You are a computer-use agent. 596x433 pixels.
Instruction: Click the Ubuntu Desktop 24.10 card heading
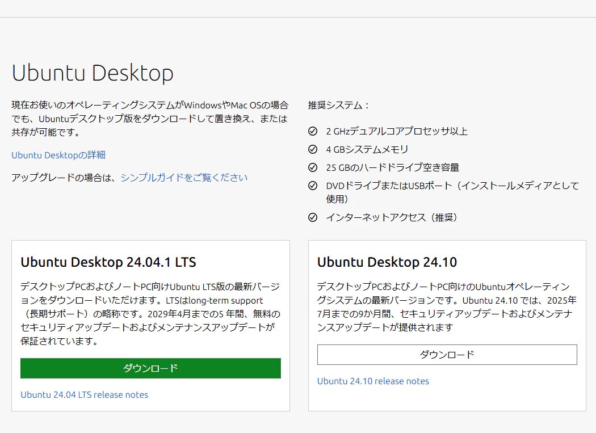[x=387, y=262]
